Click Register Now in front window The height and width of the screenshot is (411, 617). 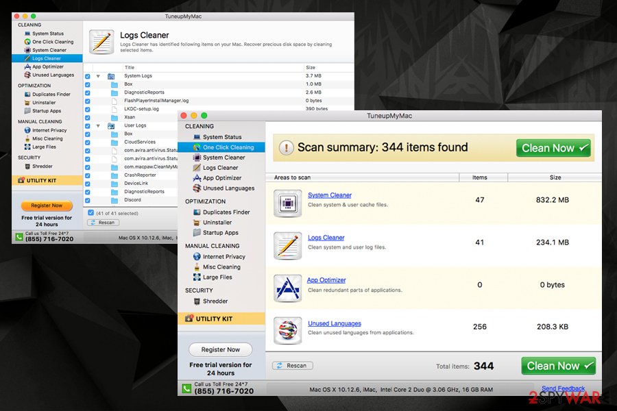(x=220, y=349)
